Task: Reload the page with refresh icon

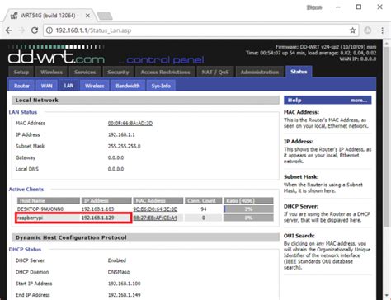Action: pyautogui.click(x=35, y=30)
